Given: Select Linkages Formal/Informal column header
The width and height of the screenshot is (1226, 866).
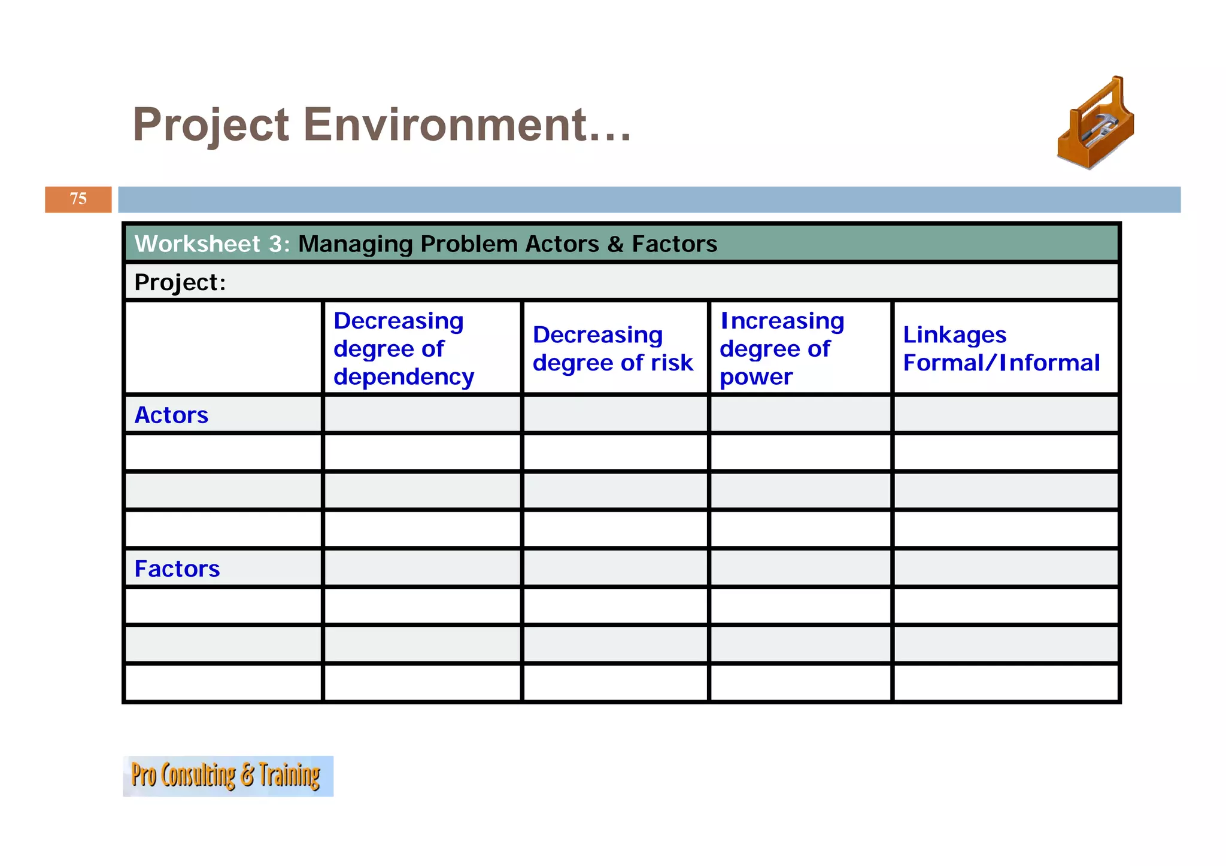Looking at the screenshot, I should point(1006,348).
